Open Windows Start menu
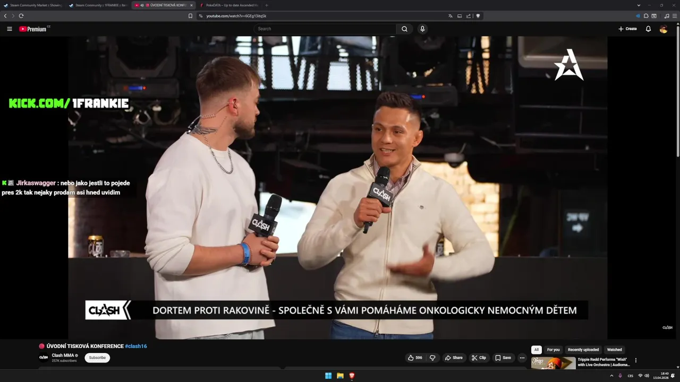680x382 pixels. pos(328,376)
